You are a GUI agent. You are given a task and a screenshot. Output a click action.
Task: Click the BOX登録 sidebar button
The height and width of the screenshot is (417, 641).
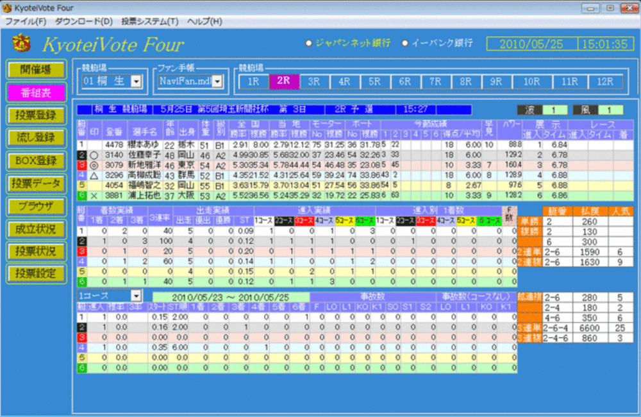click(x=36, y=160)
